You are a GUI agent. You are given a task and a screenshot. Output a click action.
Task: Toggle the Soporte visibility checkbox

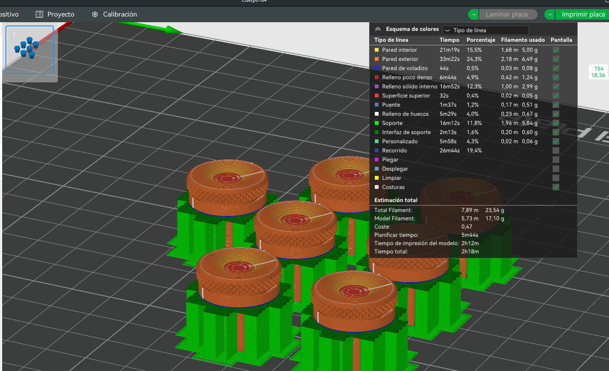pyautogui.click(x=556, y=123)
